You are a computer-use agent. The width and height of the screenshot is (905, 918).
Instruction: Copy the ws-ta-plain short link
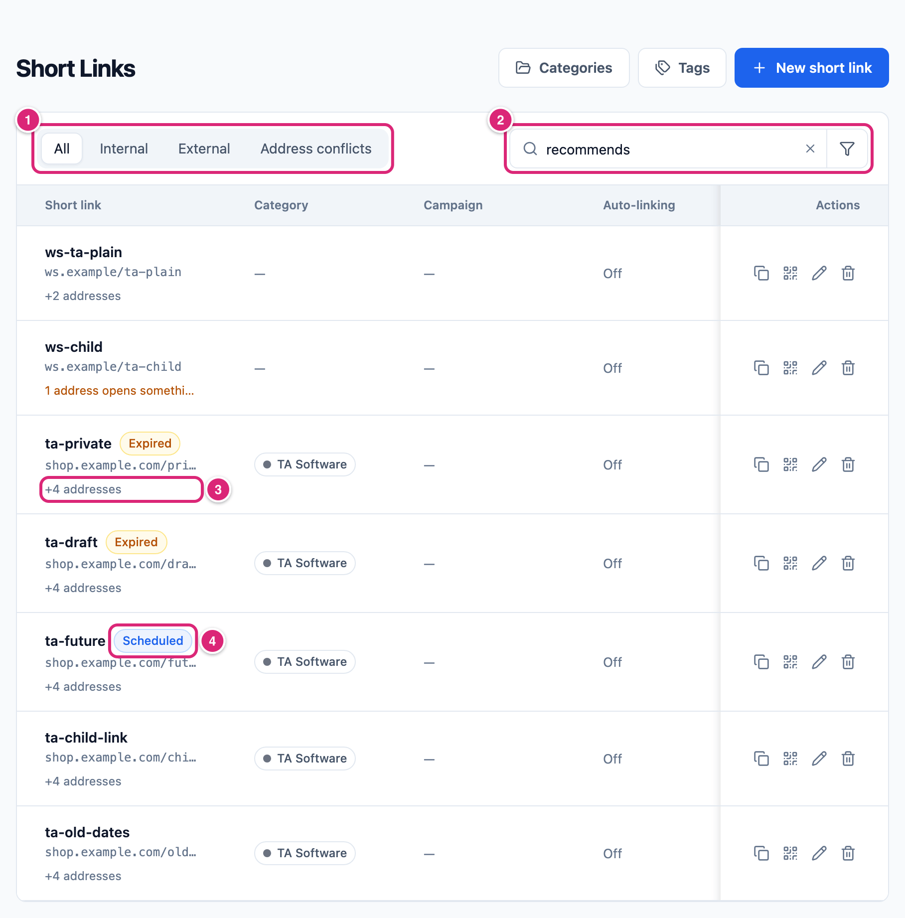(x=761, y=273)
